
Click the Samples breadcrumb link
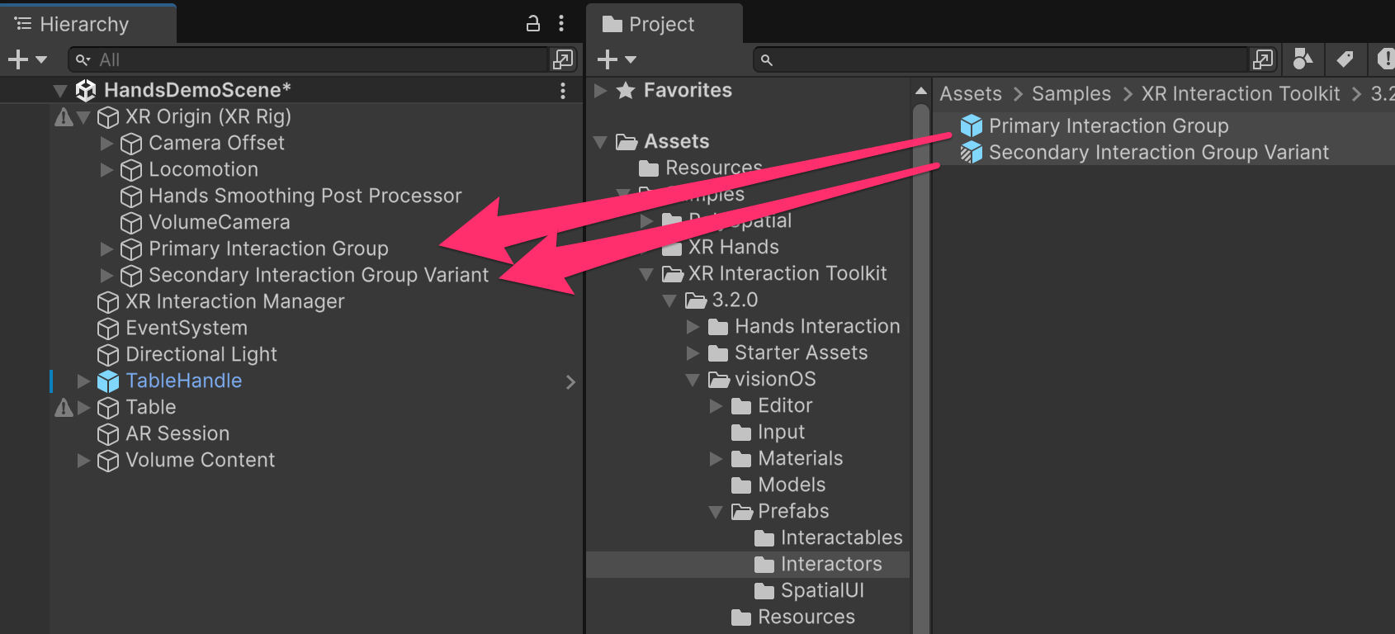1071,94
